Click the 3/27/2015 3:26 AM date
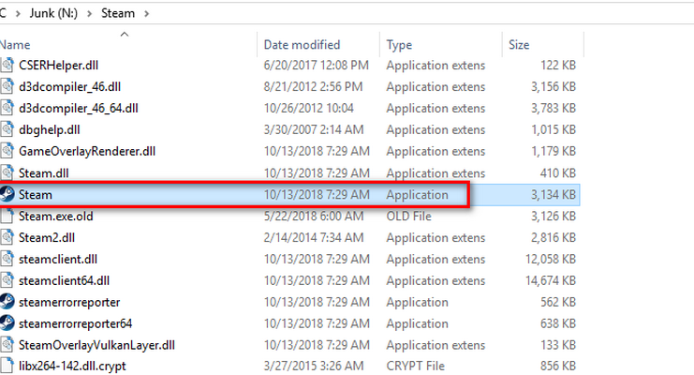Screen dimensions: 694x375 pyautogui.click(x=314, y=367)
